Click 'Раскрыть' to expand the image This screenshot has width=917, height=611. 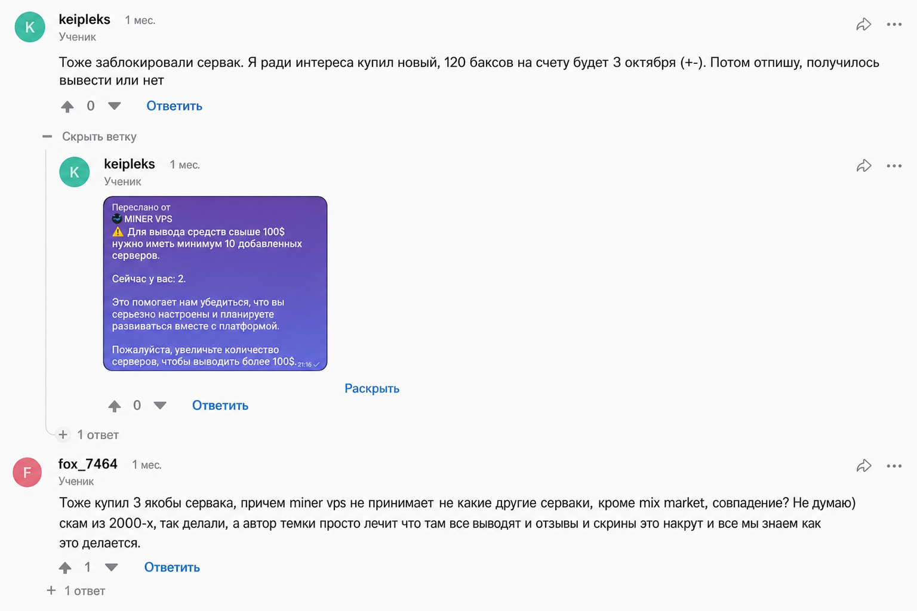pos(372,388)
